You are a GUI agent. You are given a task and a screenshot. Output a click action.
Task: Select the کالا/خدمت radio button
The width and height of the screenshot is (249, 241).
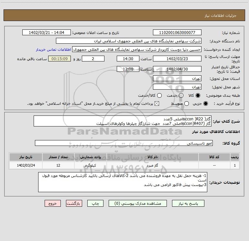pos(159,95)
